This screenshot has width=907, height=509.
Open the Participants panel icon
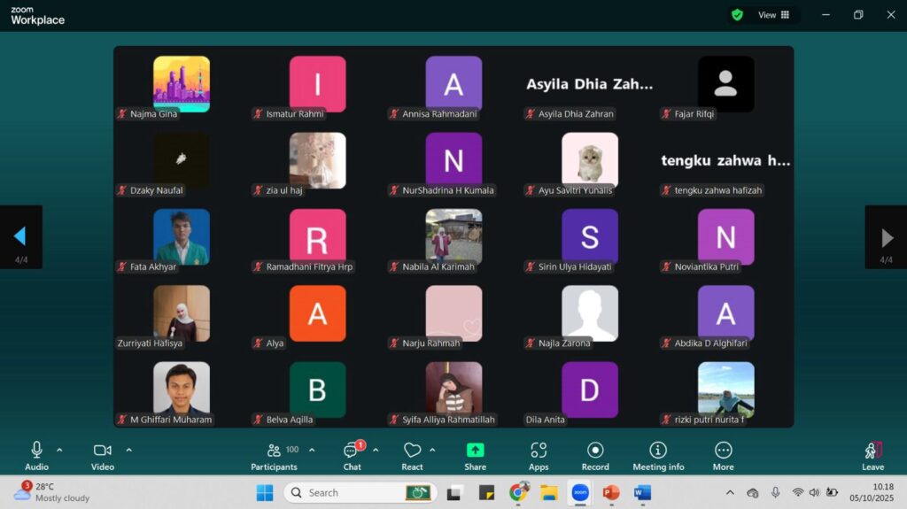pyautogui.click(x=274, y=451)
